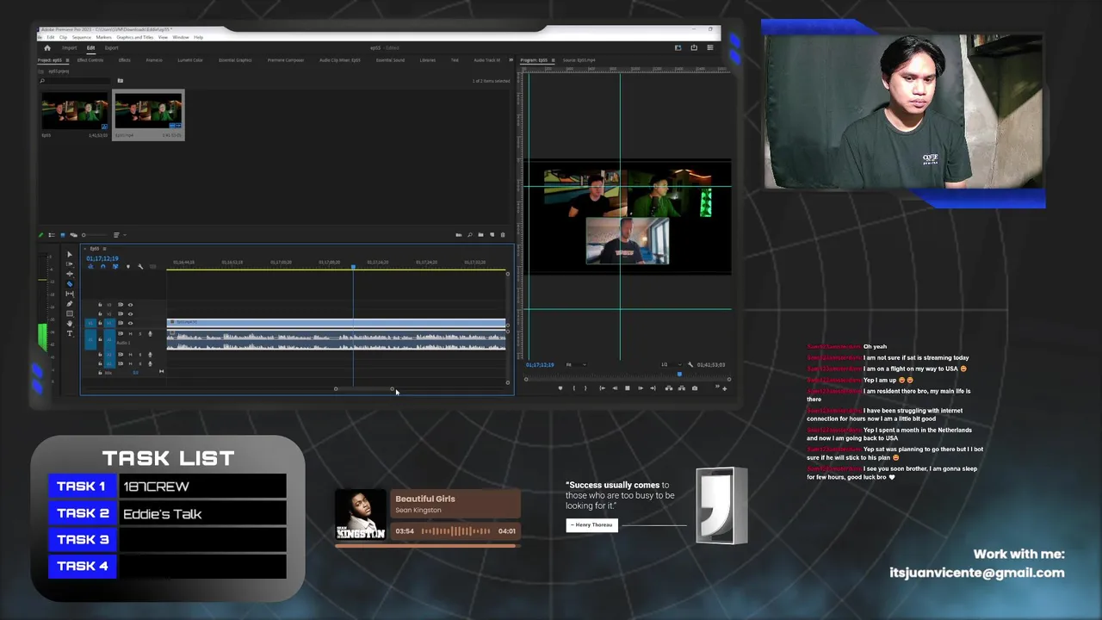Hide track V3 with the eye icon
The height and width of the screenshot is (620, 1102).
(x=130, y=305)
